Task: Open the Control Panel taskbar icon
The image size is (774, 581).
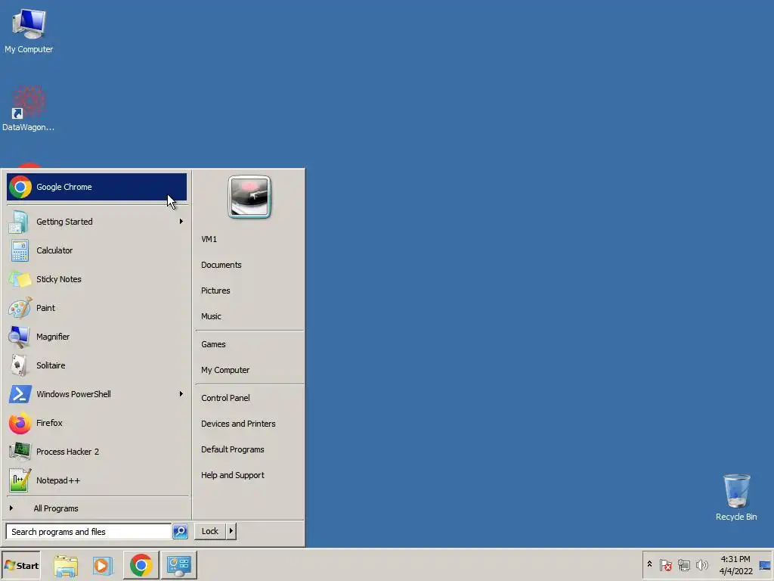Action: (178, 565)
